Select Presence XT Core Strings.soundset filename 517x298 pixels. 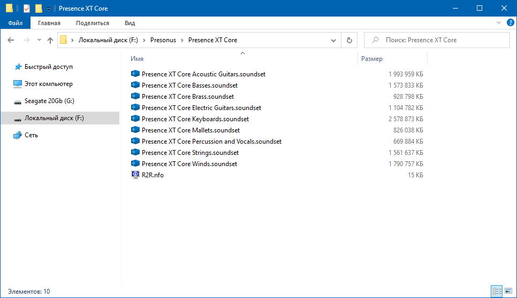190,152
